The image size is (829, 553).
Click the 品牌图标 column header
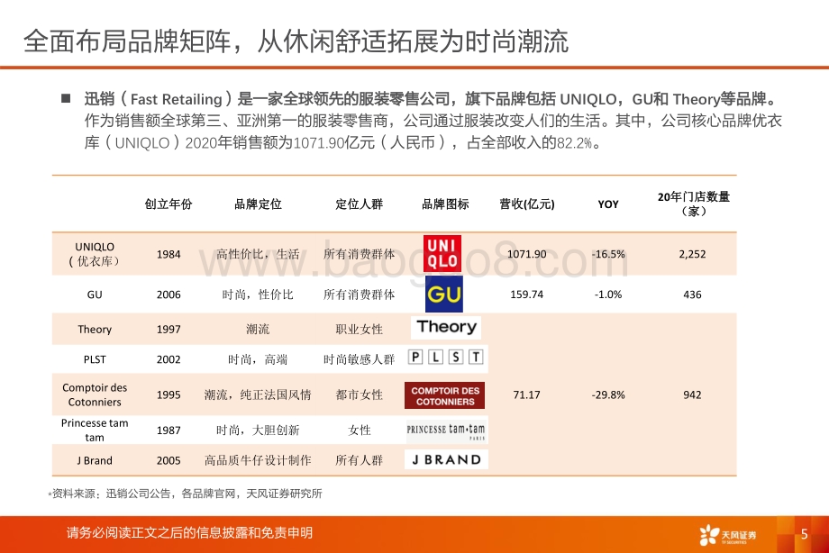pos(445,204)
